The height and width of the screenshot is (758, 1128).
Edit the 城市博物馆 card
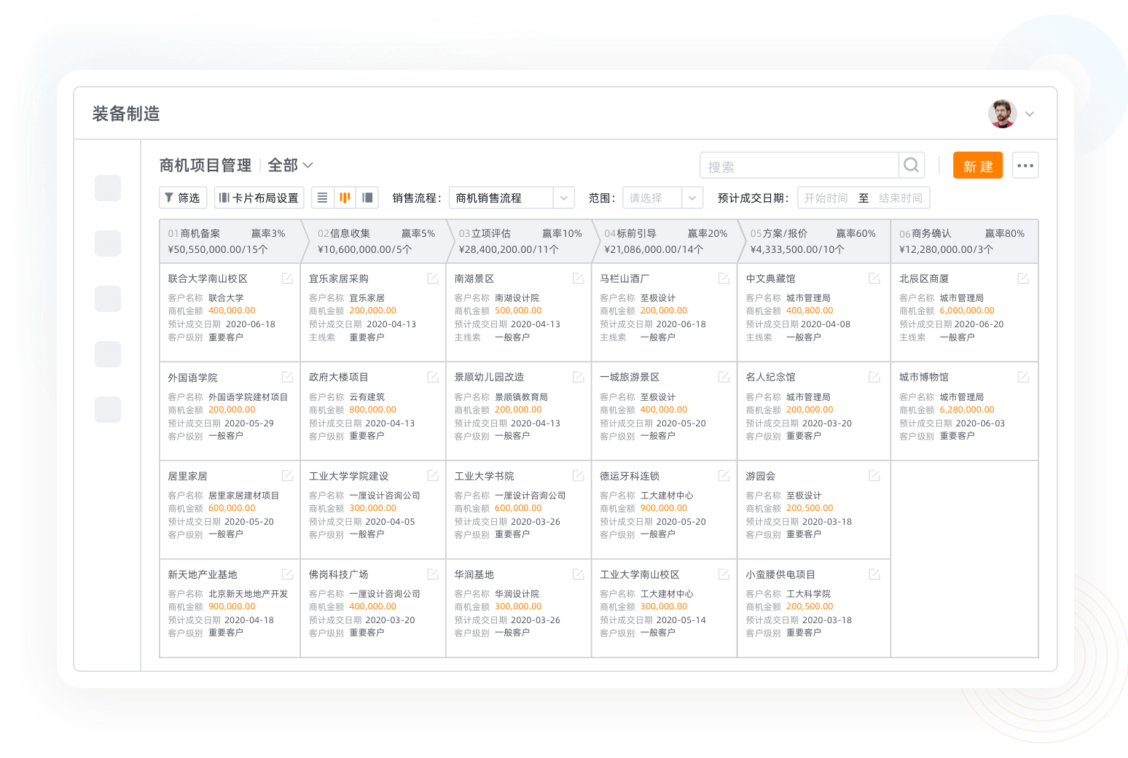pyautogui.click(x=1023, y=377)
